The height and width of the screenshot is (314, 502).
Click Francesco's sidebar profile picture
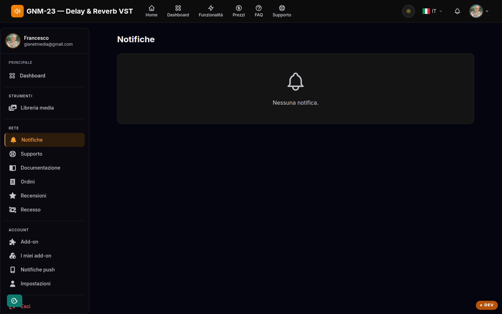(x=13, y=41)
